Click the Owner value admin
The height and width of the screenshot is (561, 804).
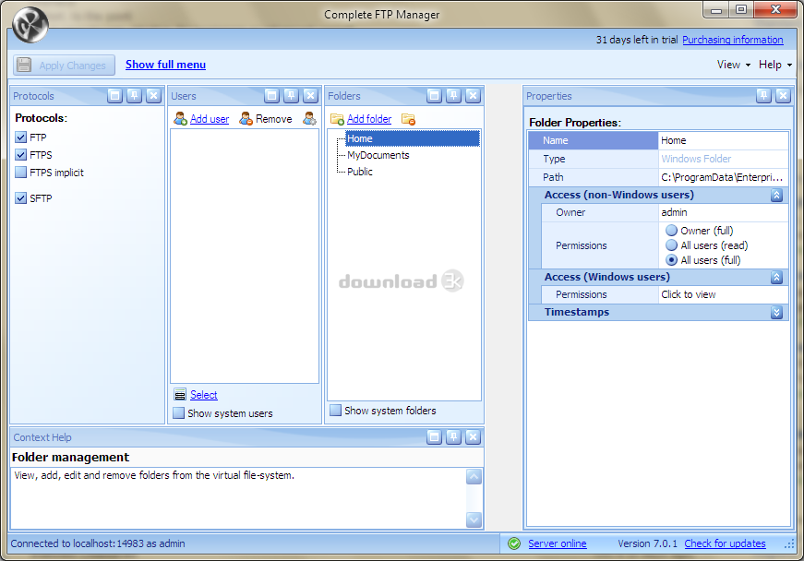(x=723, y=212)
